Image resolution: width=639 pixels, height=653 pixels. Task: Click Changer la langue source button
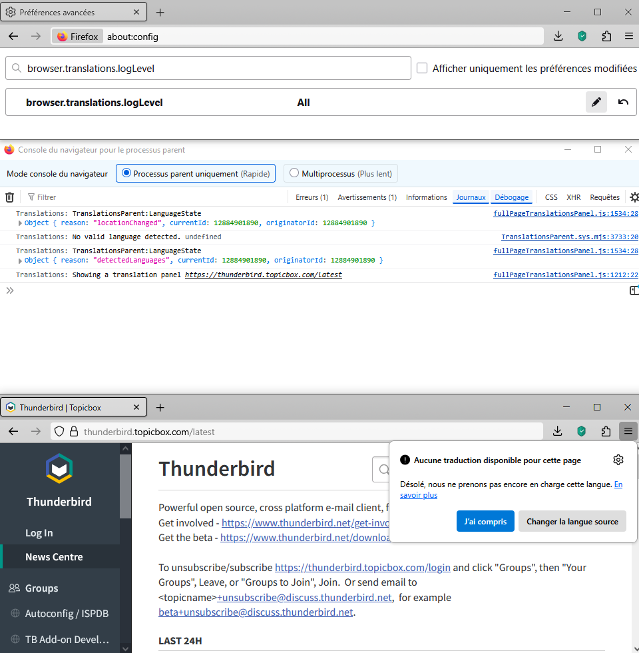[572, 521]
